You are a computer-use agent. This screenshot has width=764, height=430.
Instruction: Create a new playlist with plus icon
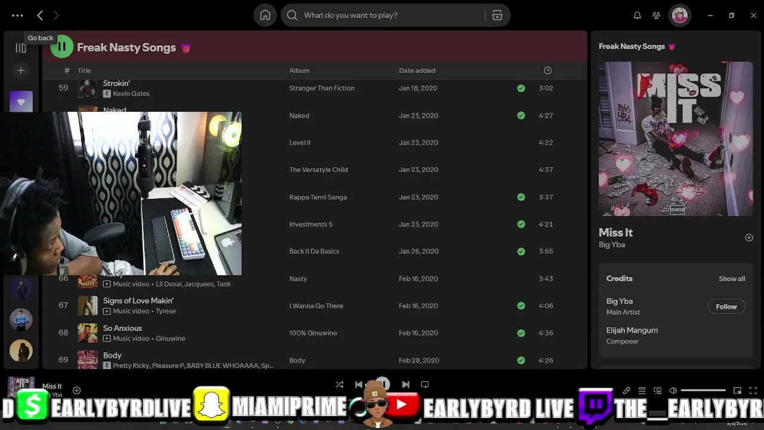coord(21,70)
